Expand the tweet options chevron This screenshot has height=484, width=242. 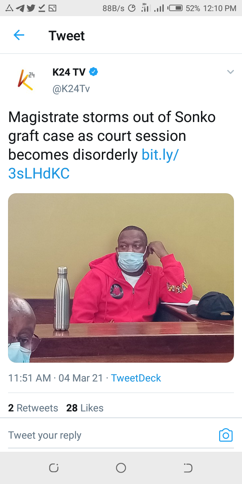[x=230, y=72]
